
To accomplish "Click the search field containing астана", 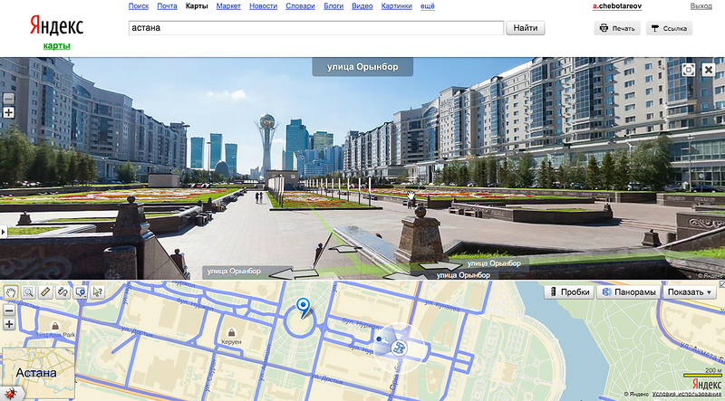I will pyautogui.click(x=315, y=28).
